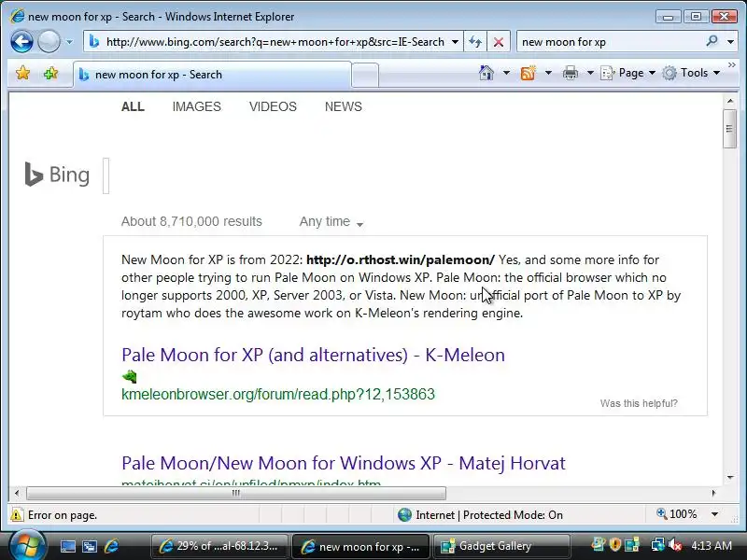Image resolution: width=747 pixels, height=560 pixels.
Task: Open the Windows Start orb
Action: pyautogui.click(x=27, y=546)
